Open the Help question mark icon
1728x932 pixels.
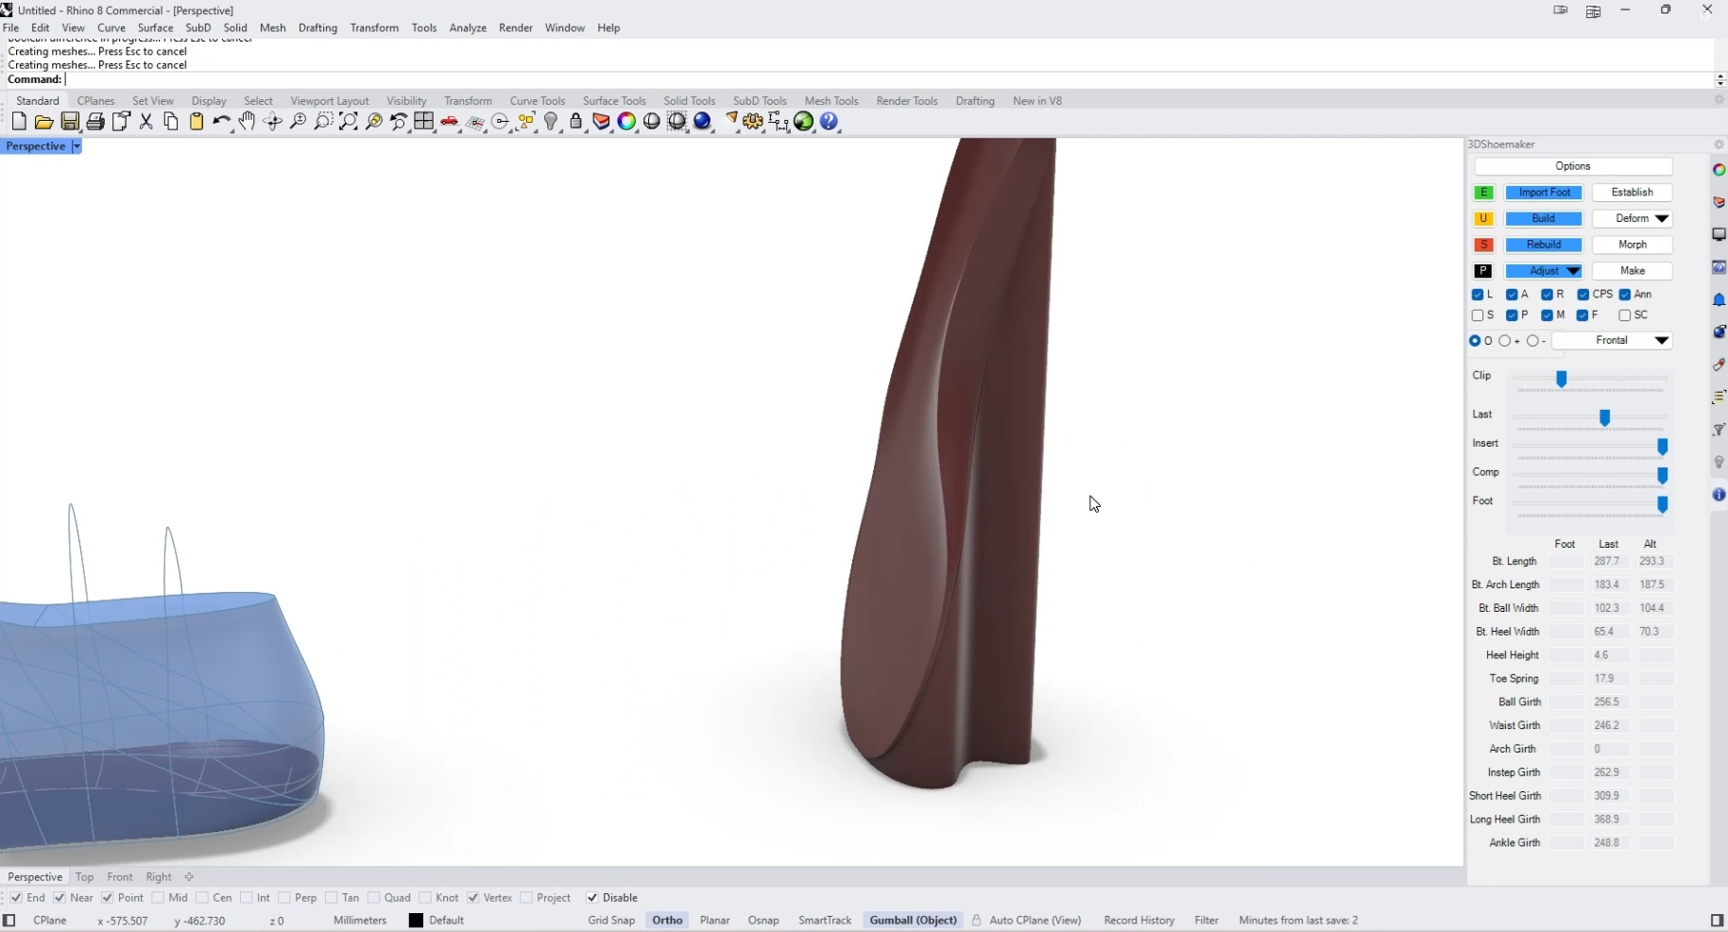830,122
